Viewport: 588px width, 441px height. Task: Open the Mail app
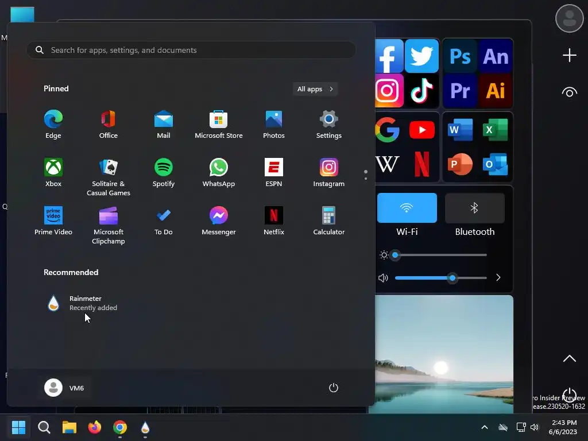pyautogui.click(x=164, y=125)
